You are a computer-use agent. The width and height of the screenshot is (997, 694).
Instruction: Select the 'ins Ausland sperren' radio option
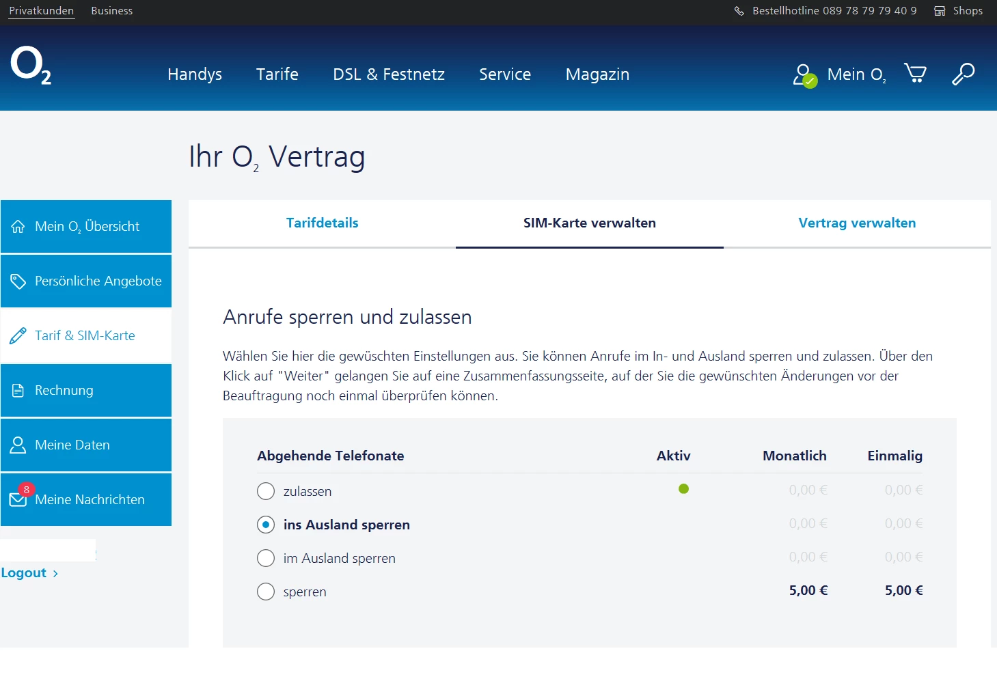(266, 525)
